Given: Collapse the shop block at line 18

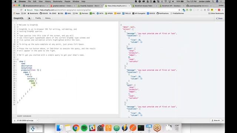Looking at the screenshot, I should pyautogui.click(x=16, y=62).
